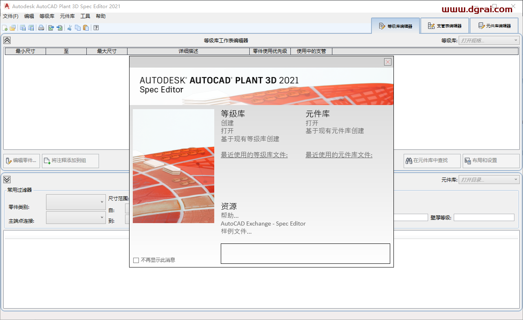
Task: Click the 在元件库中查找 button
Action: pyautogui.click(x=432, y=161)
